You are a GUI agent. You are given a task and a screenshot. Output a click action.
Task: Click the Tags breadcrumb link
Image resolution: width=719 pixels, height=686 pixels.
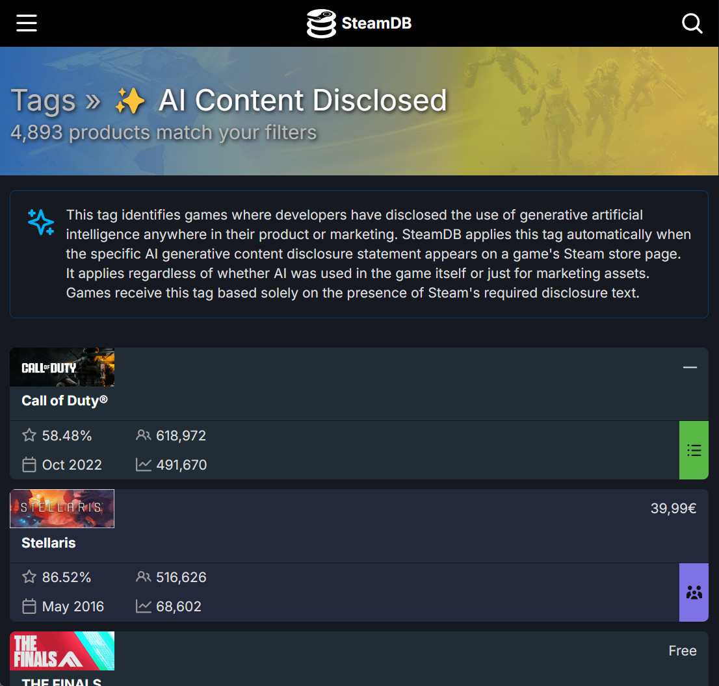click(43, 100)
